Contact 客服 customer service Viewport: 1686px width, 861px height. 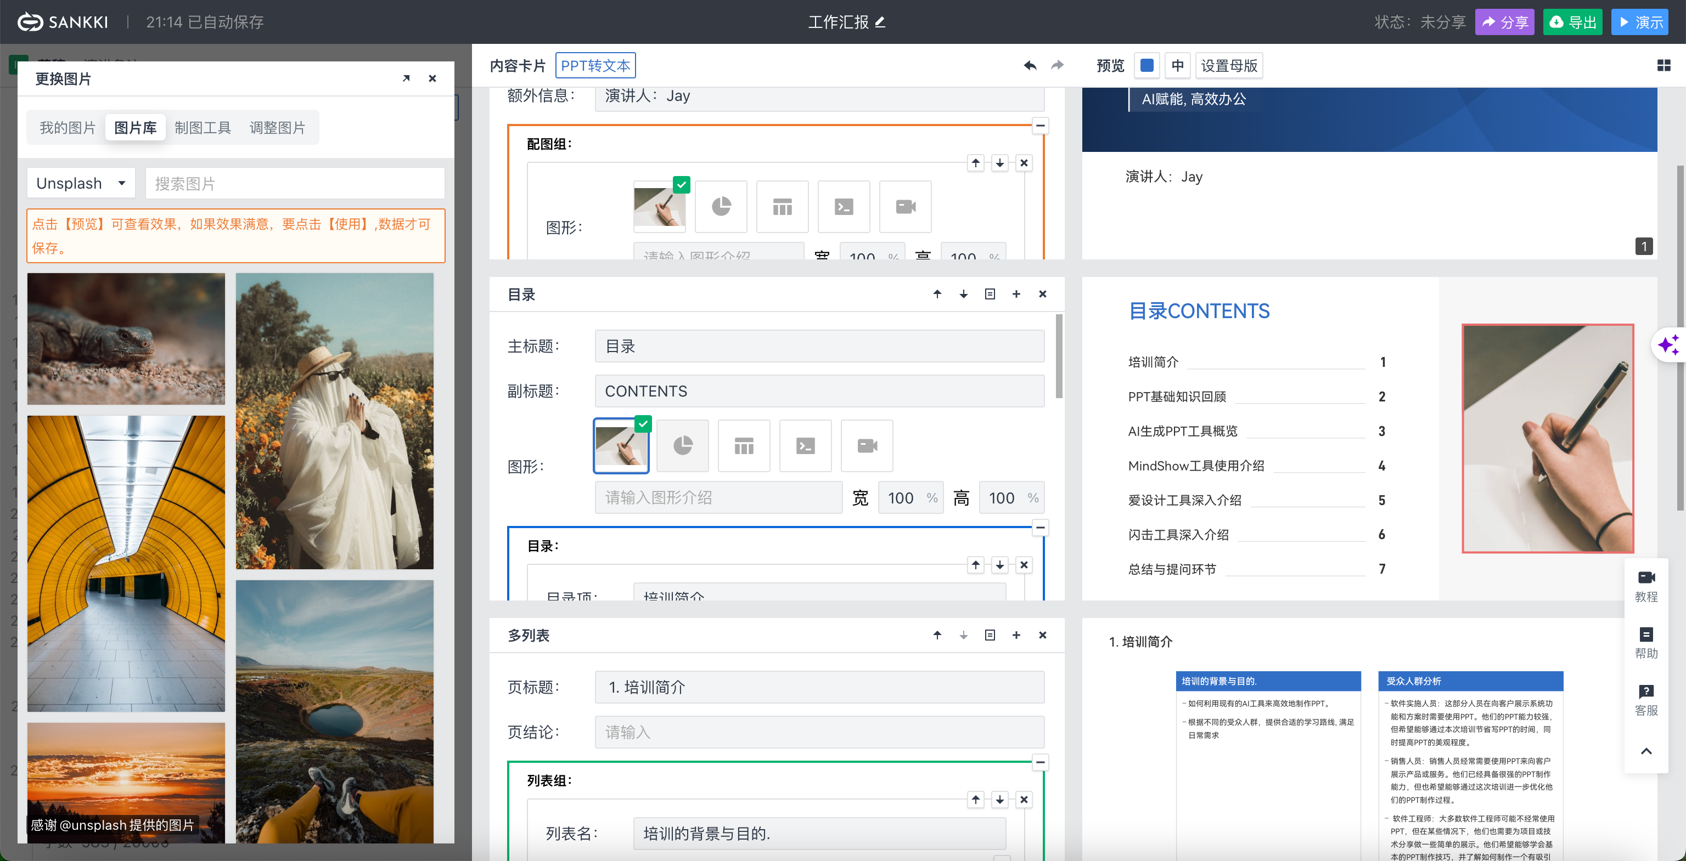point(1646,700)
